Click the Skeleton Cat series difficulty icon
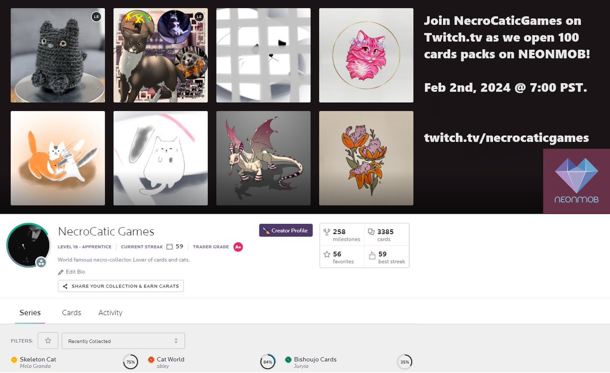Screen dimensions: 610x373 coord(14,360)
